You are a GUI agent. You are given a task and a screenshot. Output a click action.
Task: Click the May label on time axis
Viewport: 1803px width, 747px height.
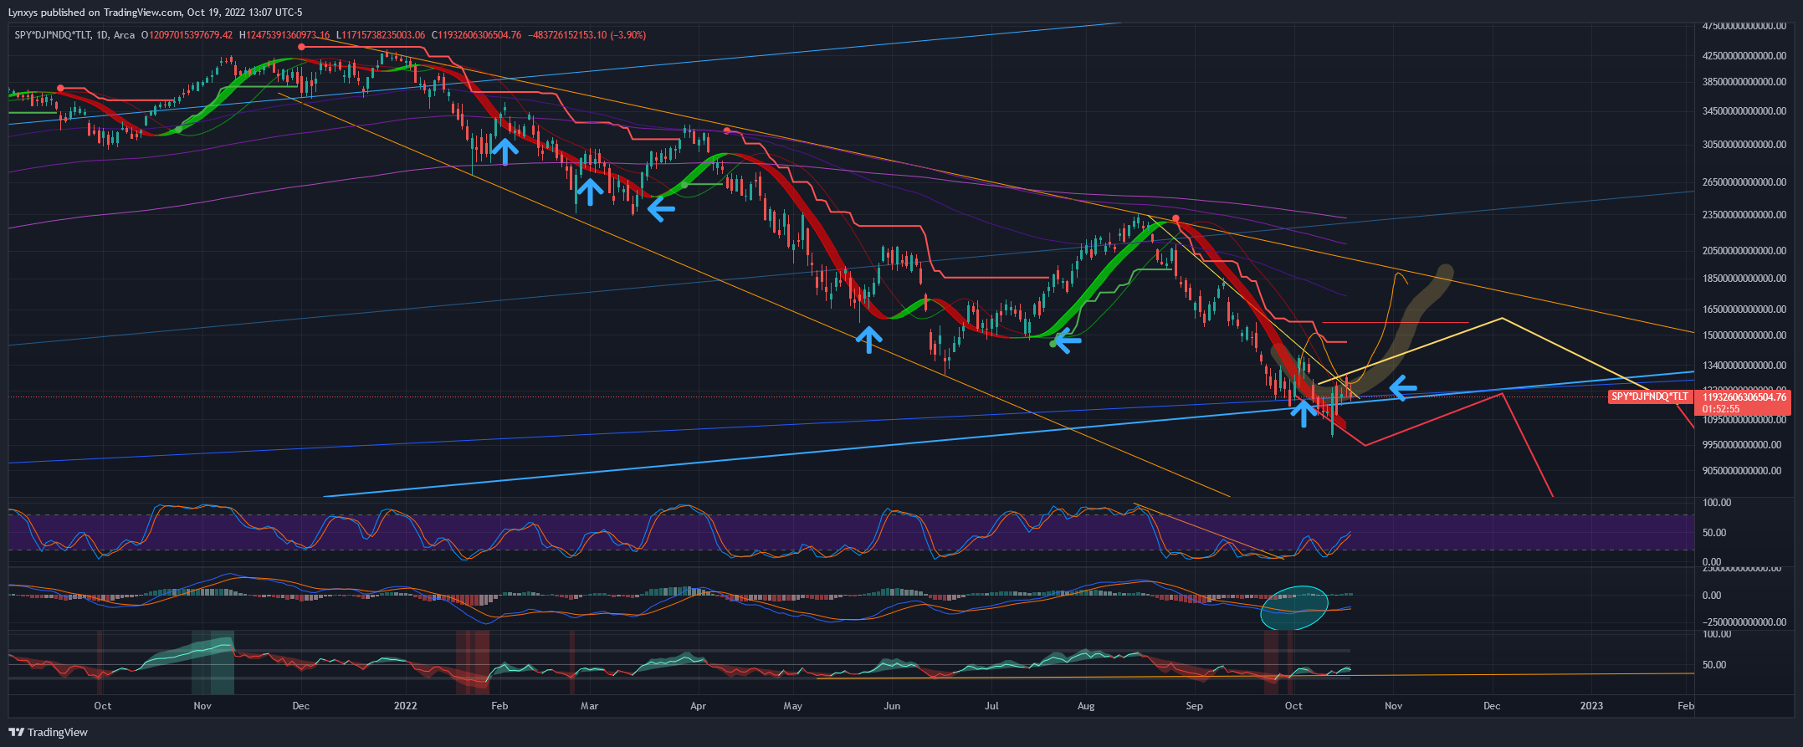[x=792, y=706]
